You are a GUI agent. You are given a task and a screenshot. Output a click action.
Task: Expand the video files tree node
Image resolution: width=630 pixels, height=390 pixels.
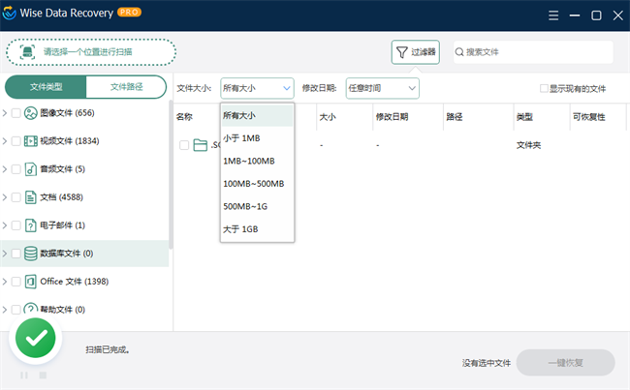pyautogui.click(x=5, y=141)
